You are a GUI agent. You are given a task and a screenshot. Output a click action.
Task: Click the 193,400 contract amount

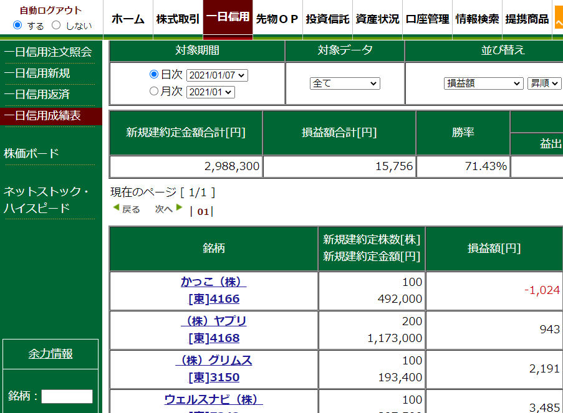[x=400, y=377]
